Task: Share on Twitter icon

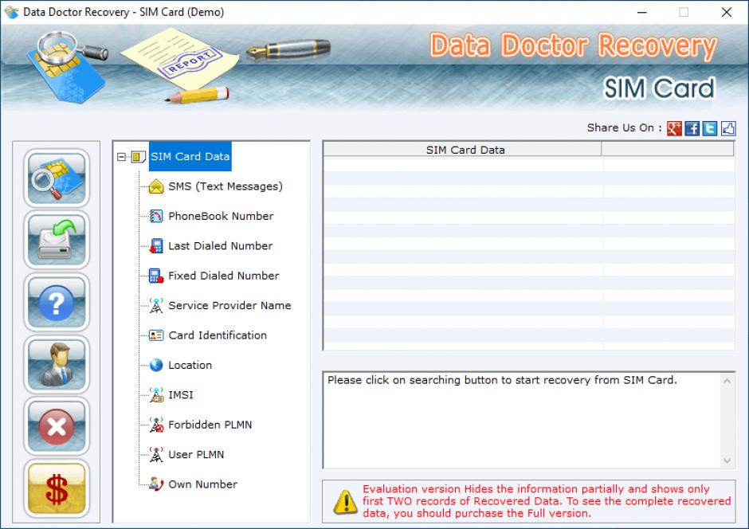Action: pos(710,128)
